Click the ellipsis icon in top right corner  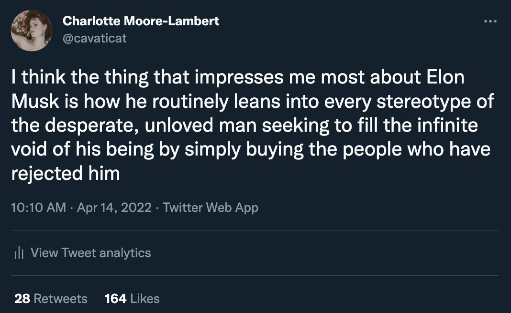[491, 21]
